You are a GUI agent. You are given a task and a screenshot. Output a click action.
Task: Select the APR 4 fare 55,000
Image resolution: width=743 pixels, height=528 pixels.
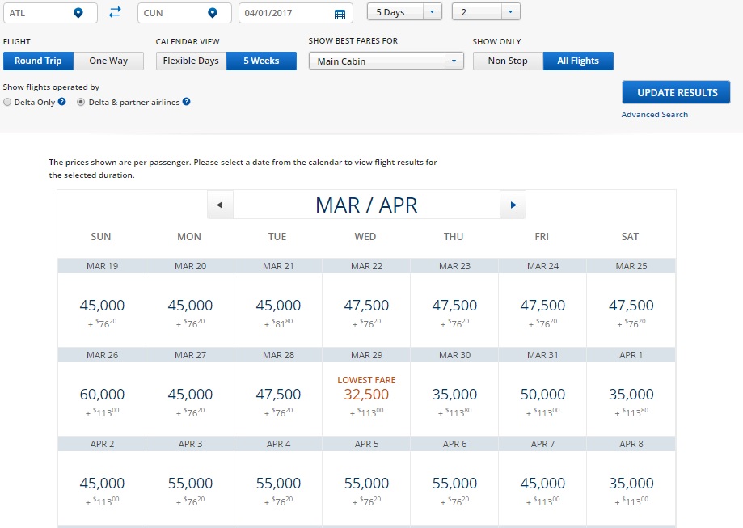(x=278, y=488)
